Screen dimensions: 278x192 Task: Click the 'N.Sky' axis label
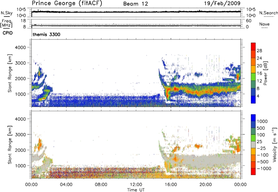[x=7, y=13]
